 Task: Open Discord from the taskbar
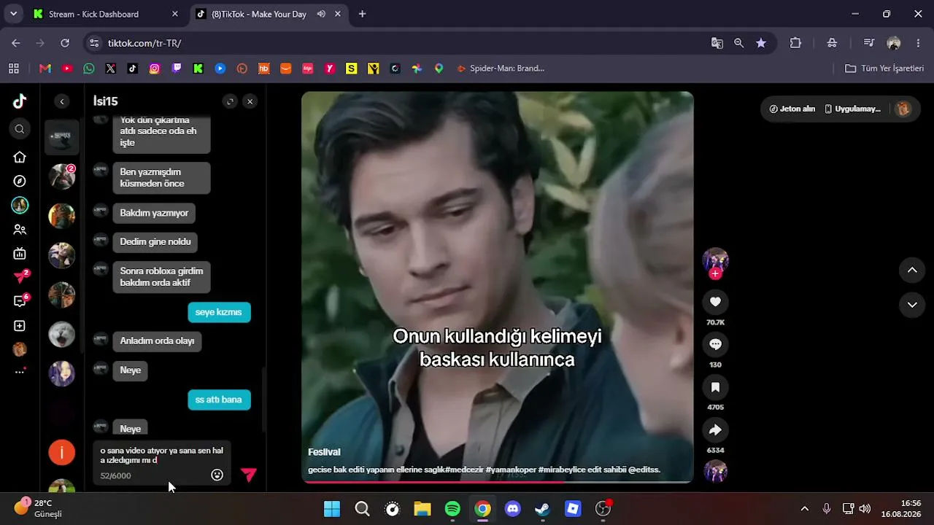513,508
